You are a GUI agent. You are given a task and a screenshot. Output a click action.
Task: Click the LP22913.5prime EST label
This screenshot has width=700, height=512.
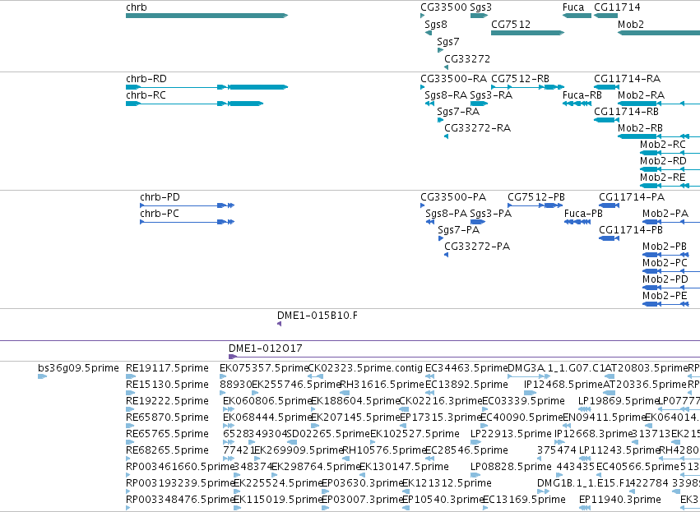click(511, 435)
